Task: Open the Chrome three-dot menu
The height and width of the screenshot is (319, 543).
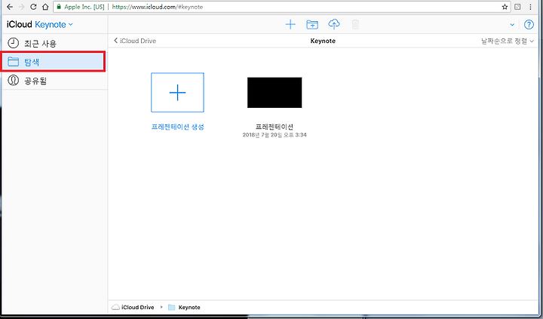Action: [x=530, y=7]
